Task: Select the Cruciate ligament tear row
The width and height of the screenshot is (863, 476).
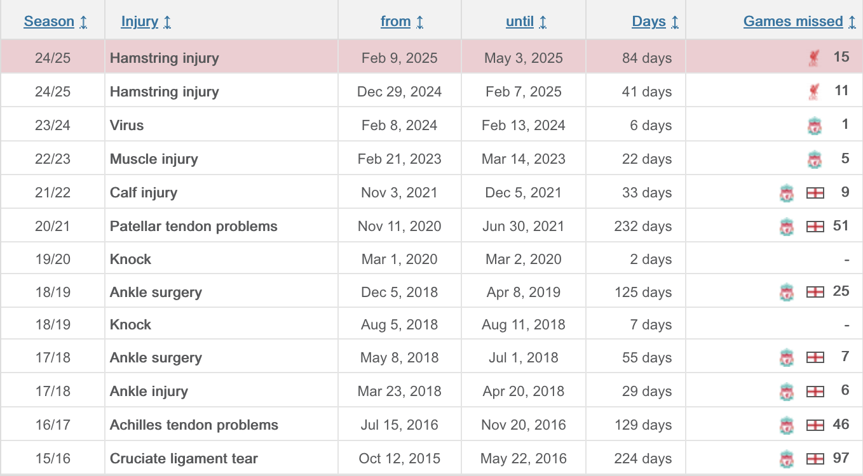Action: (x=431, y=458)
